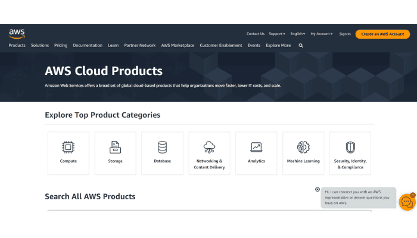417x238 pixels.
Task: Open the Events menu
Action: coord(254,45)
